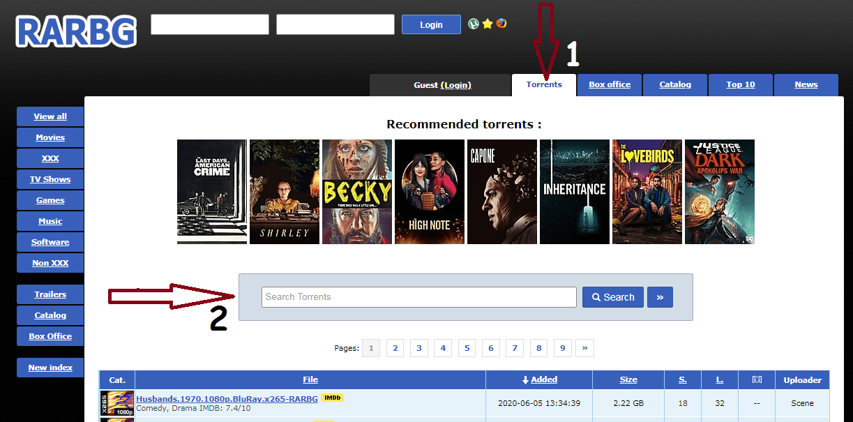853x422 pixels.
Task: Go to next pages with » button
Action: click(584, 348)
